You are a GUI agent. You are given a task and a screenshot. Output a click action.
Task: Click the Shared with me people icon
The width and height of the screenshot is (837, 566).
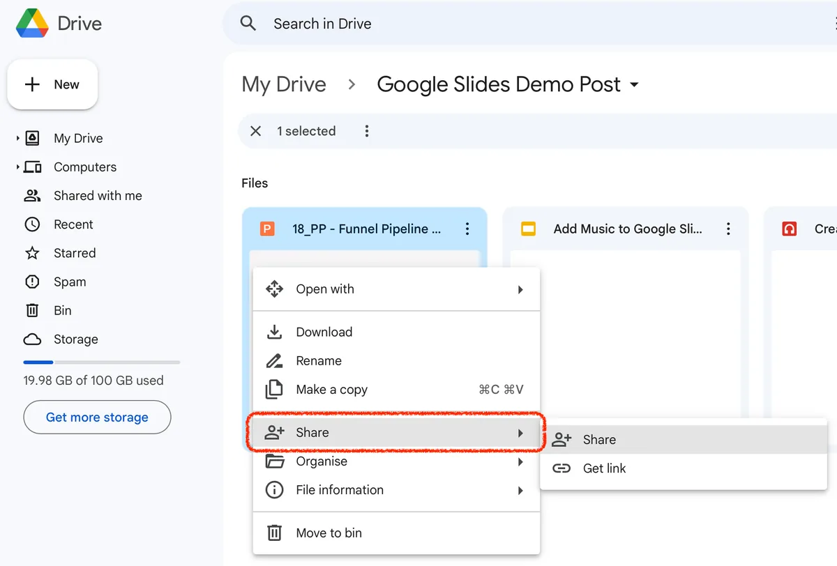32,196
